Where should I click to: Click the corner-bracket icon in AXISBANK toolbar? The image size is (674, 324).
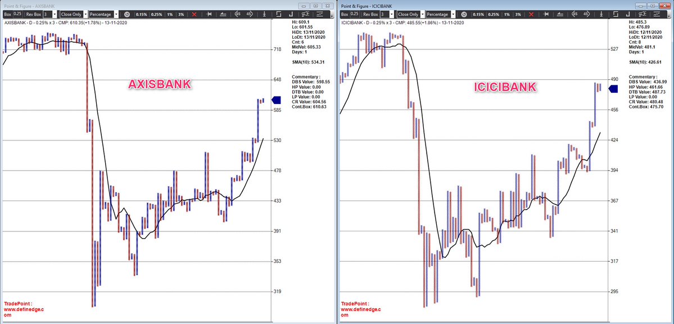291,14
